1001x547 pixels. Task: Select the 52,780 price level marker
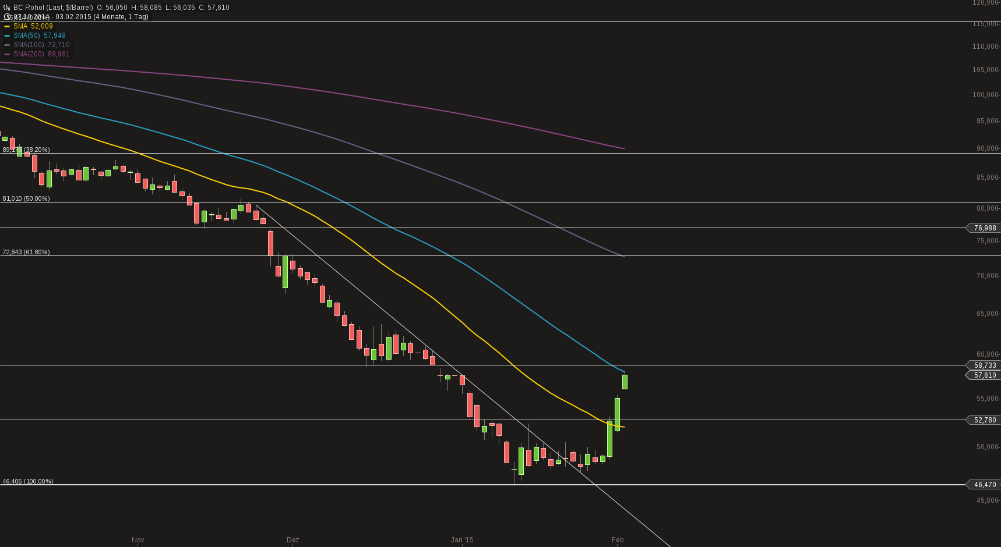click(x=983, y=420)
